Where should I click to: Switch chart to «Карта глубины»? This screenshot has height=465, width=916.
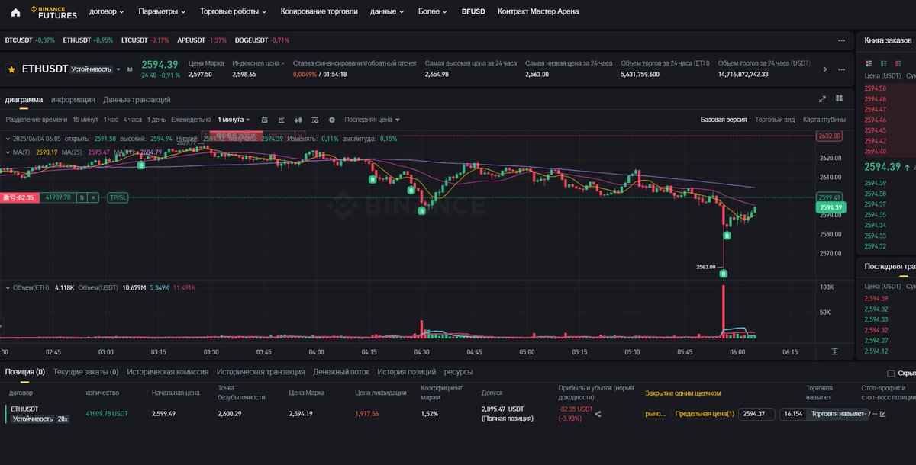[824, 120]
